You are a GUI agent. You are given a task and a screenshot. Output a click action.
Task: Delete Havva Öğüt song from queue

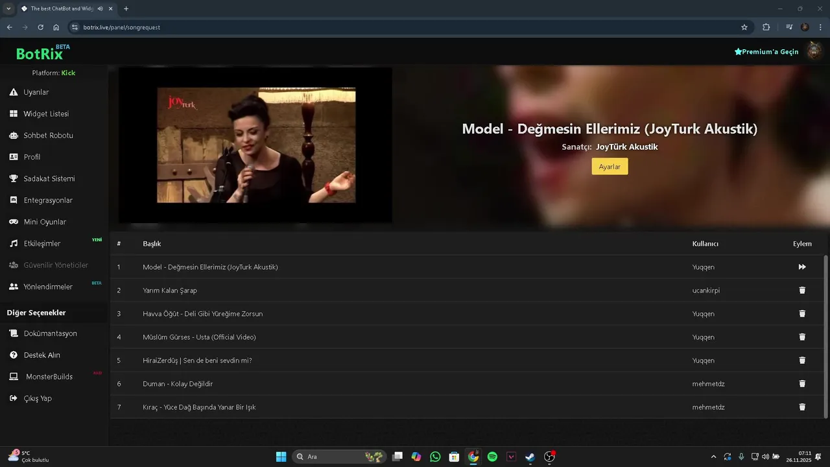pos(802,313)
